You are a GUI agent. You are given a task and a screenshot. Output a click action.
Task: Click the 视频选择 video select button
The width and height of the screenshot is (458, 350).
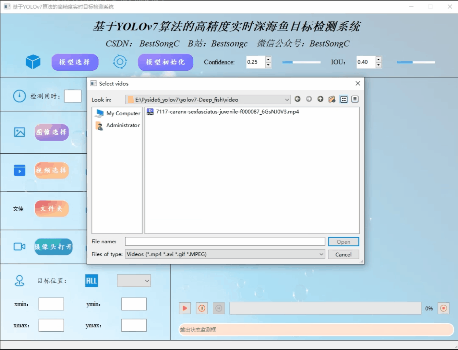coord(52,170)
